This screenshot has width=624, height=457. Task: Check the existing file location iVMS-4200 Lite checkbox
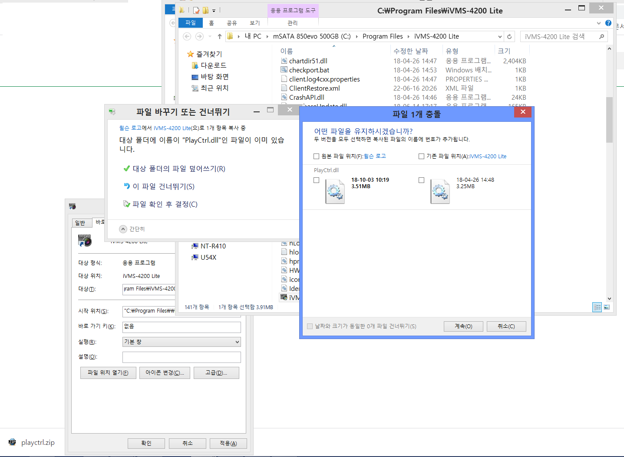click(x=421, y=156)
